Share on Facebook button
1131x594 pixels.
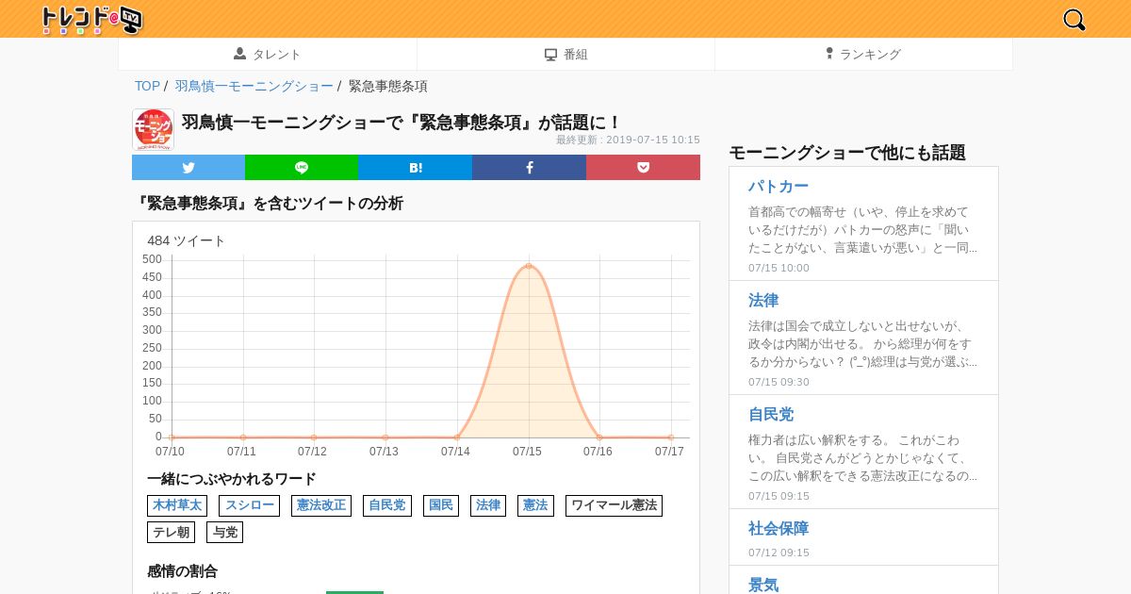pyautogui.click(x=529, y=167)
